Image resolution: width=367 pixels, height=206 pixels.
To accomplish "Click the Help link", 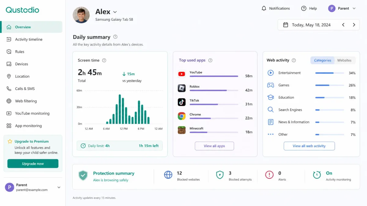I will point(309,8).
